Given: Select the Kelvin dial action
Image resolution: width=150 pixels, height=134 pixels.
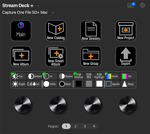Looking at the screenshot, I should click(x=112, y=76).
